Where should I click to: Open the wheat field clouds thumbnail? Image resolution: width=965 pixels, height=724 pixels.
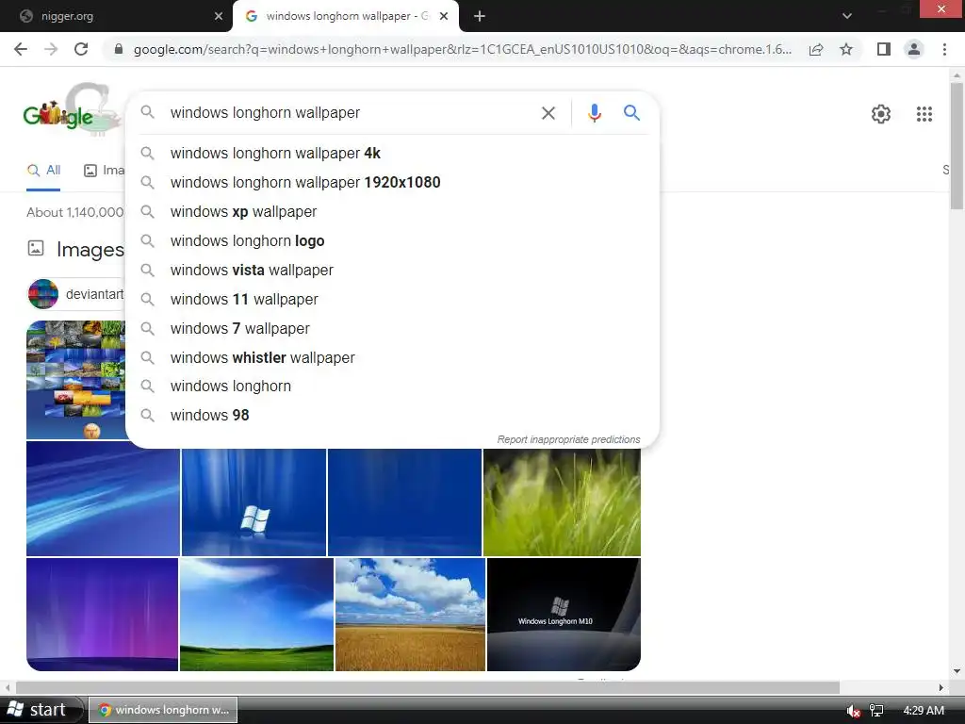[410, 615]
